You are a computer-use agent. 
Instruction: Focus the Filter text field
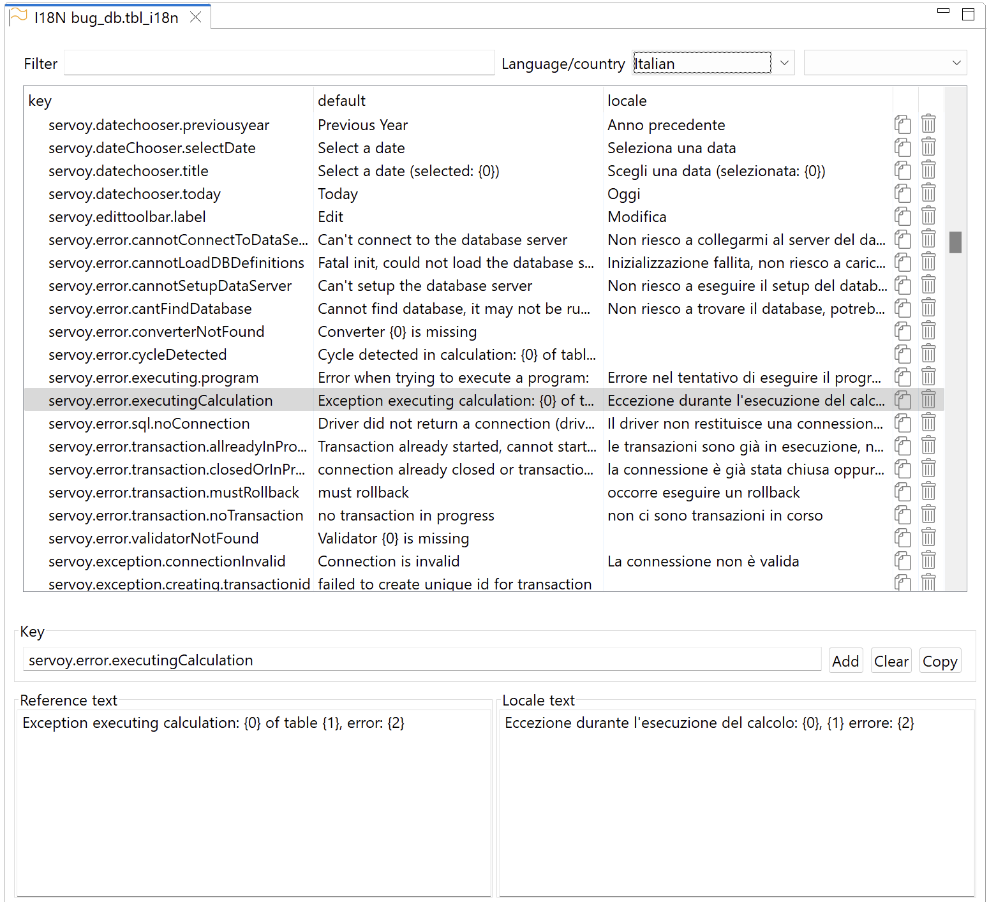coord(279,63)
